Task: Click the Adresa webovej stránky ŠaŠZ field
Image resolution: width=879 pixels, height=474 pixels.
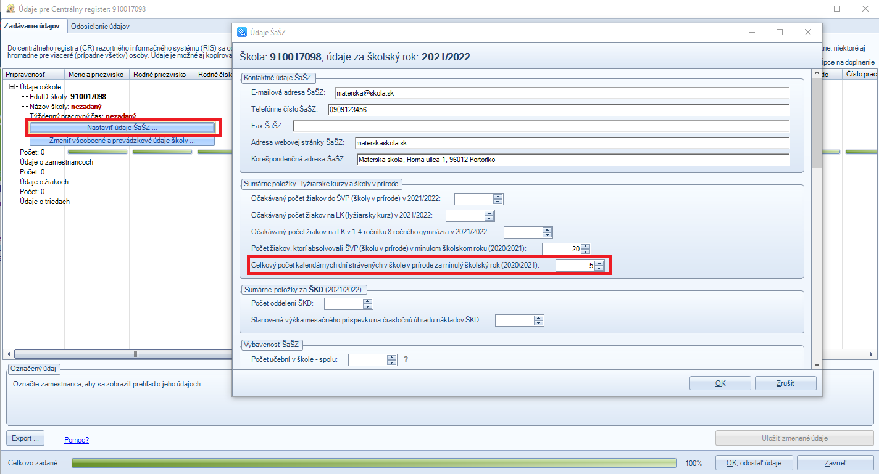Action: point(572,142)
